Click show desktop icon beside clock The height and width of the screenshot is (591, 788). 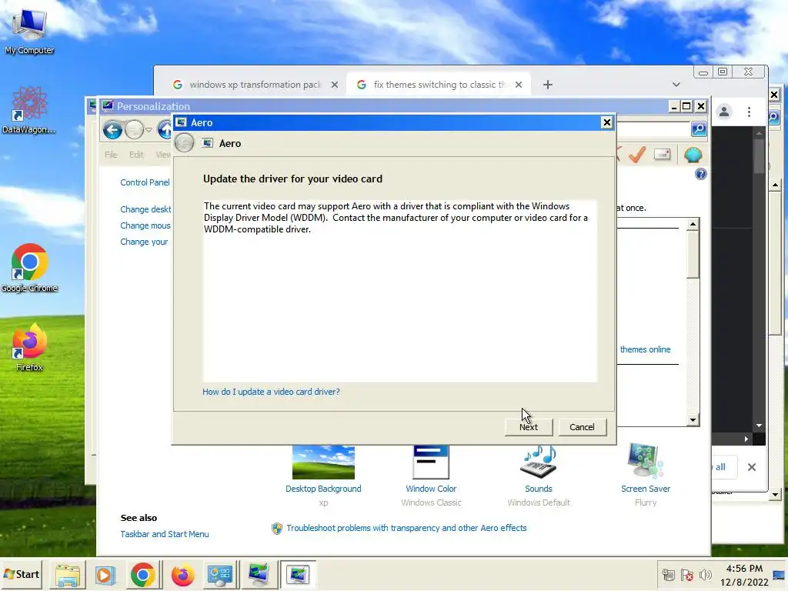[x=780, y=575]
